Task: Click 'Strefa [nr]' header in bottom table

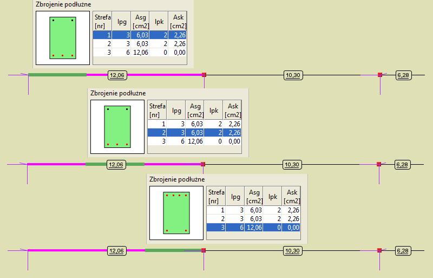Action: tap(216, 196)
